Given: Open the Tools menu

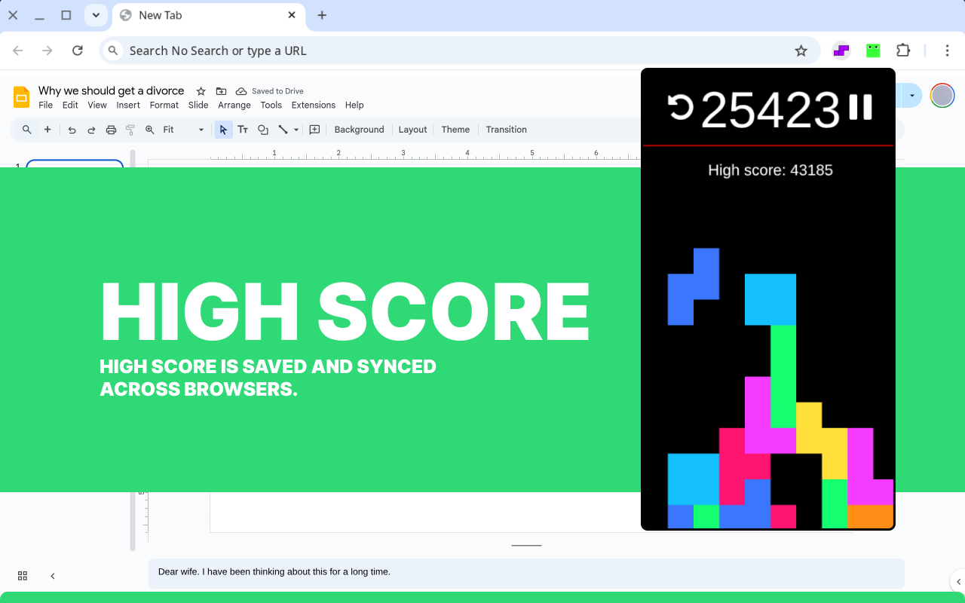Looking at the screenshot, I should 271,106.
